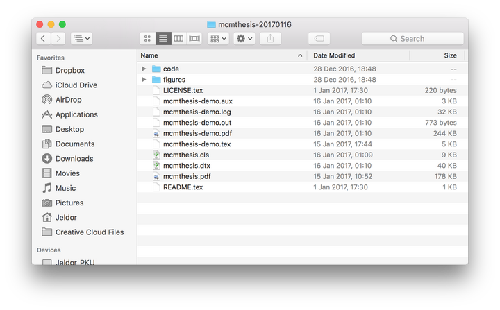
Task: Expand the figures folder disclosure triangle
Action: pos(144,80)
